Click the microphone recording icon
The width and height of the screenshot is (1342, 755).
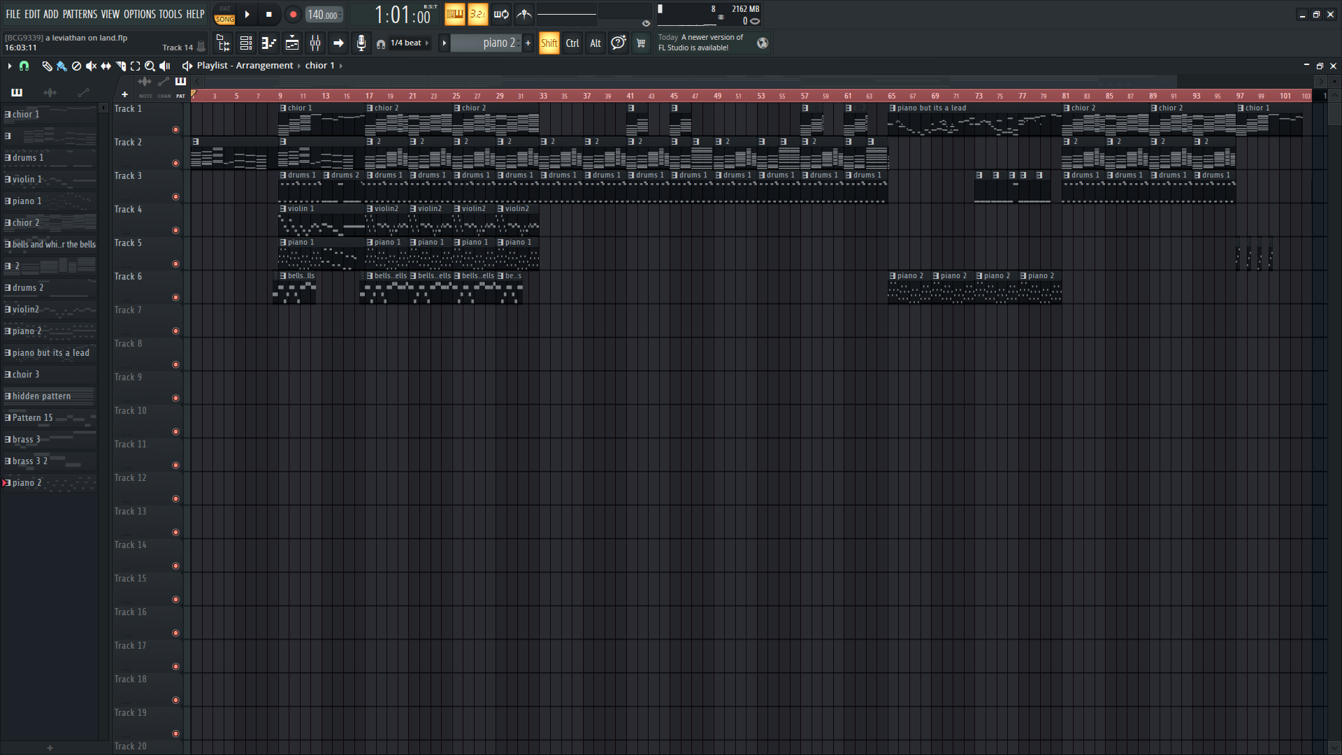pos(361,43)
